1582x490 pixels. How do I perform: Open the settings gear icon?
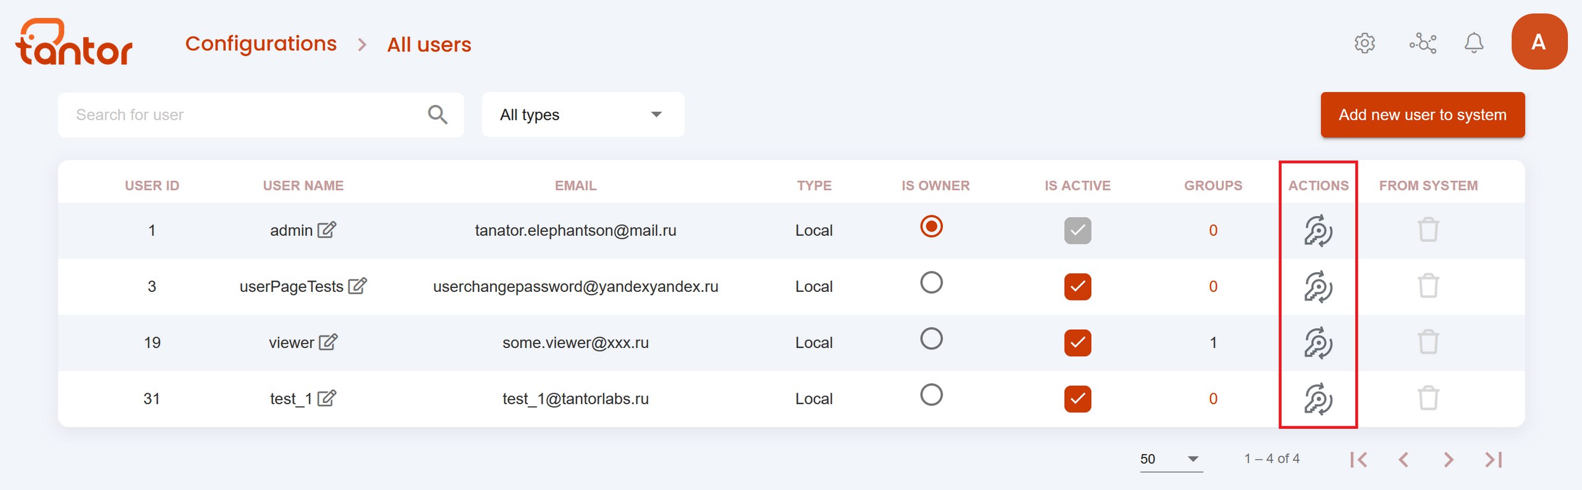coord(1364,43)
